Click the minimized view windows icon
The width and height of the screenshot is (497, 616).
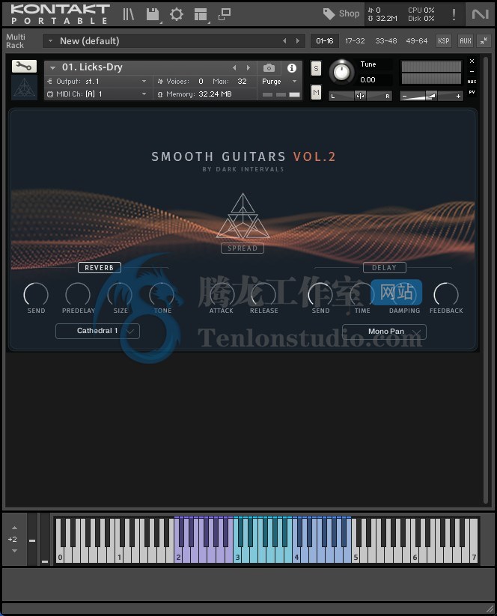[225, 14]
